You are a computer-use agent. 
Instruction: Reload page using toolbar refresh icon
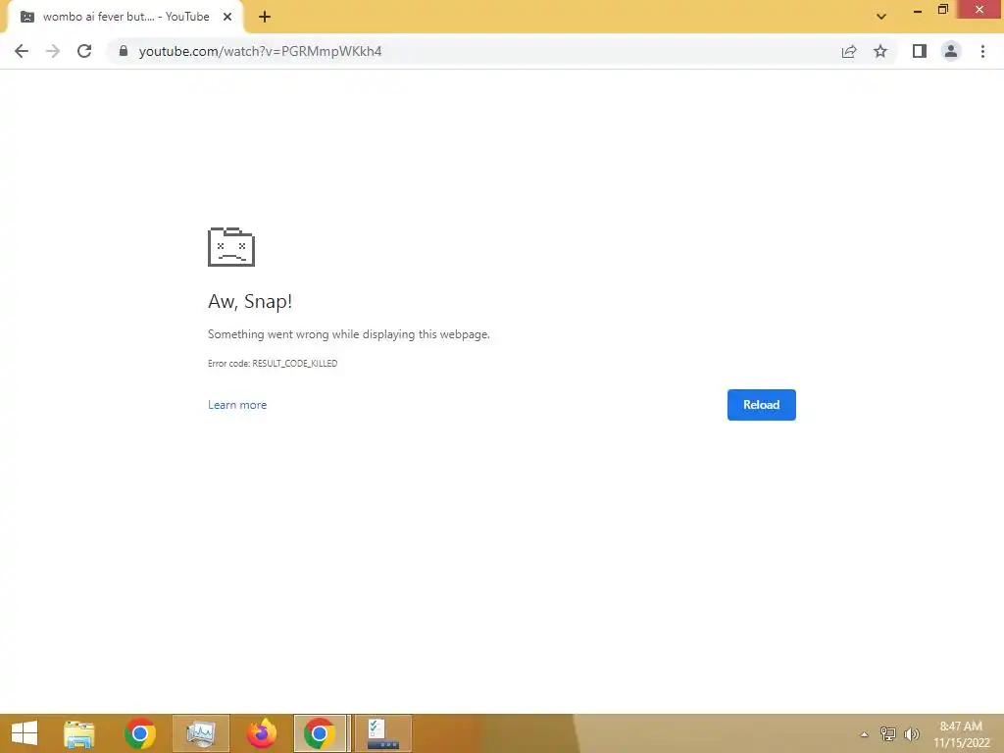84,51
